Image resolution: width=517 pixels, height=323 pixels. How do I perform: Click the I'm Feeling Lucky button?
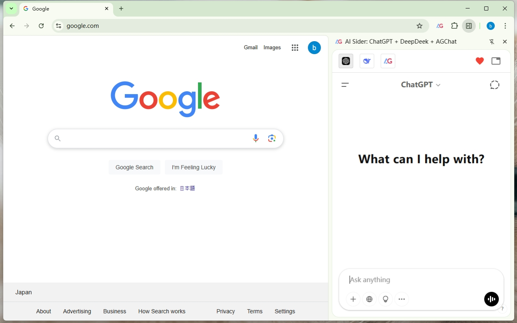(x=194, y=167)
